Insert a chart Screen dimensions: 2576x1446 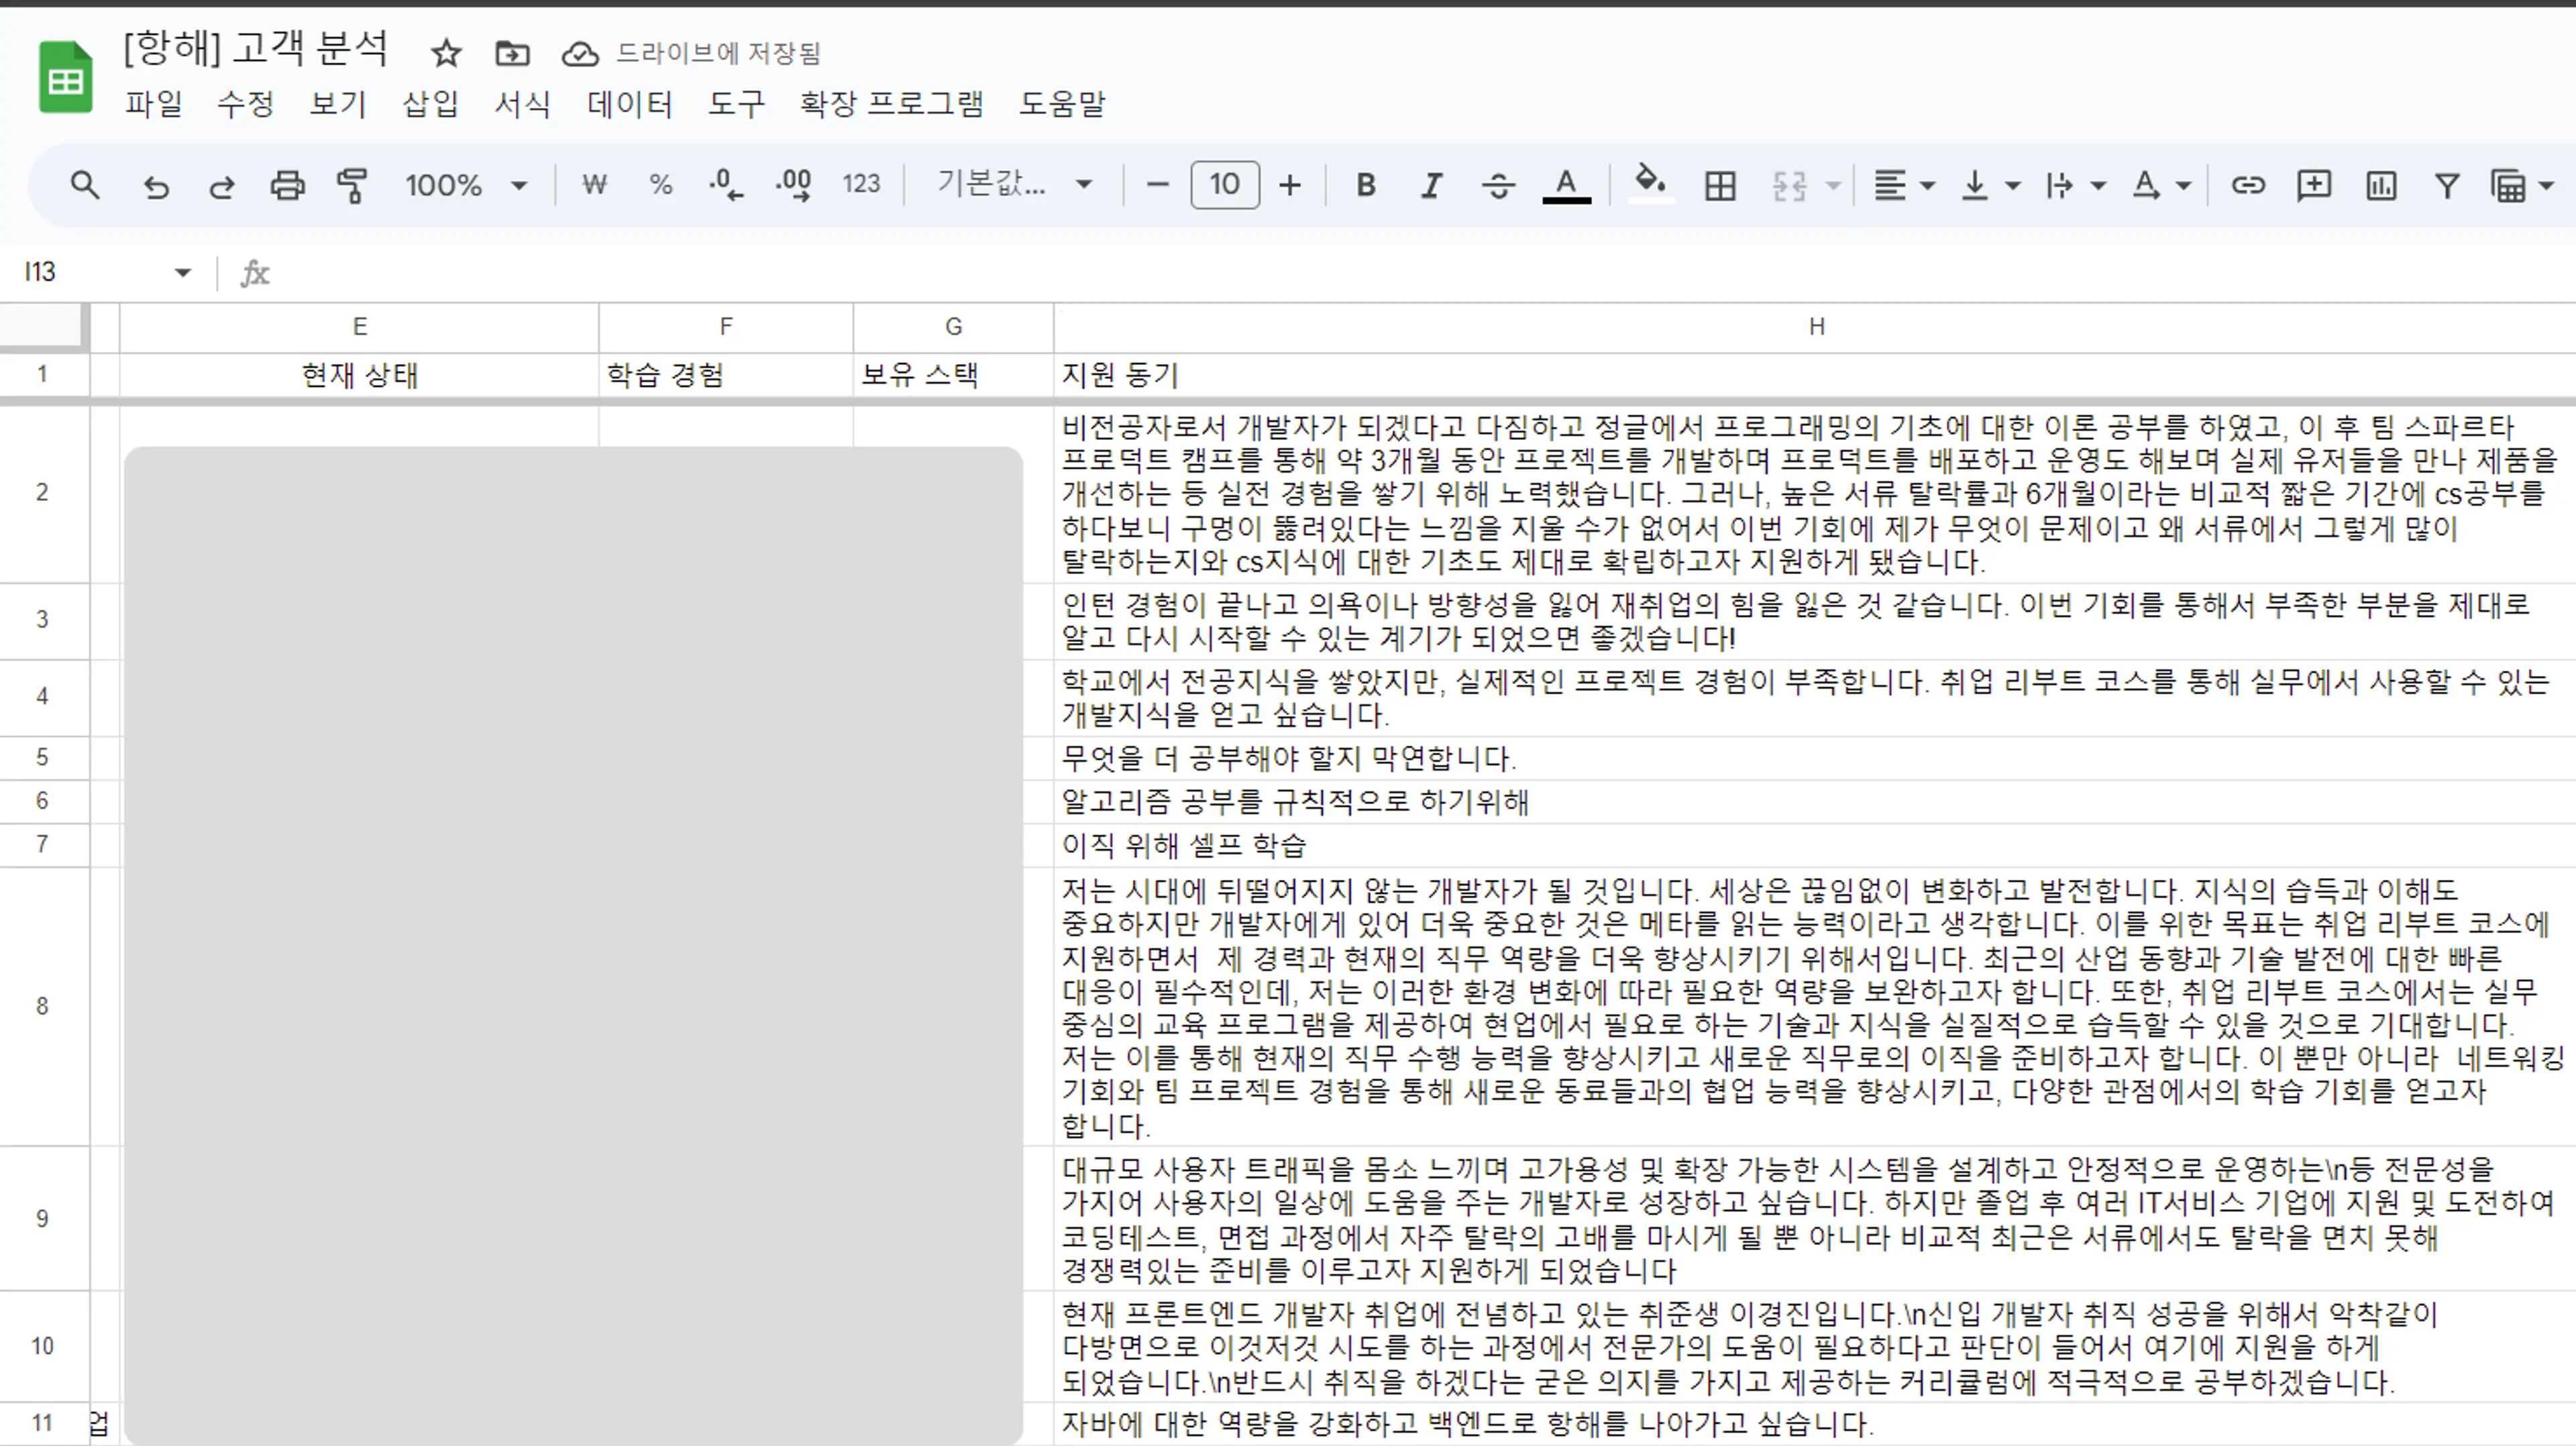tap(2381, 186)
